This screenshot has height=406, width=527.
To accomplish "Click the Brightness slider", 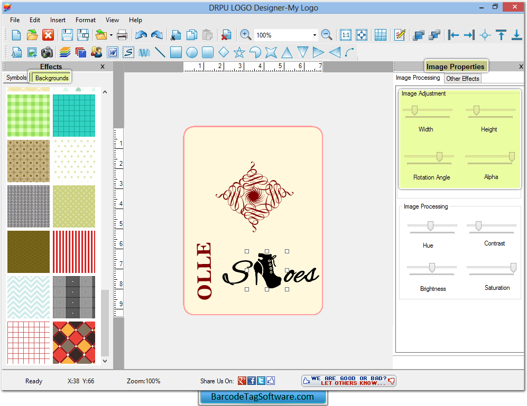I will click(431, 268).
